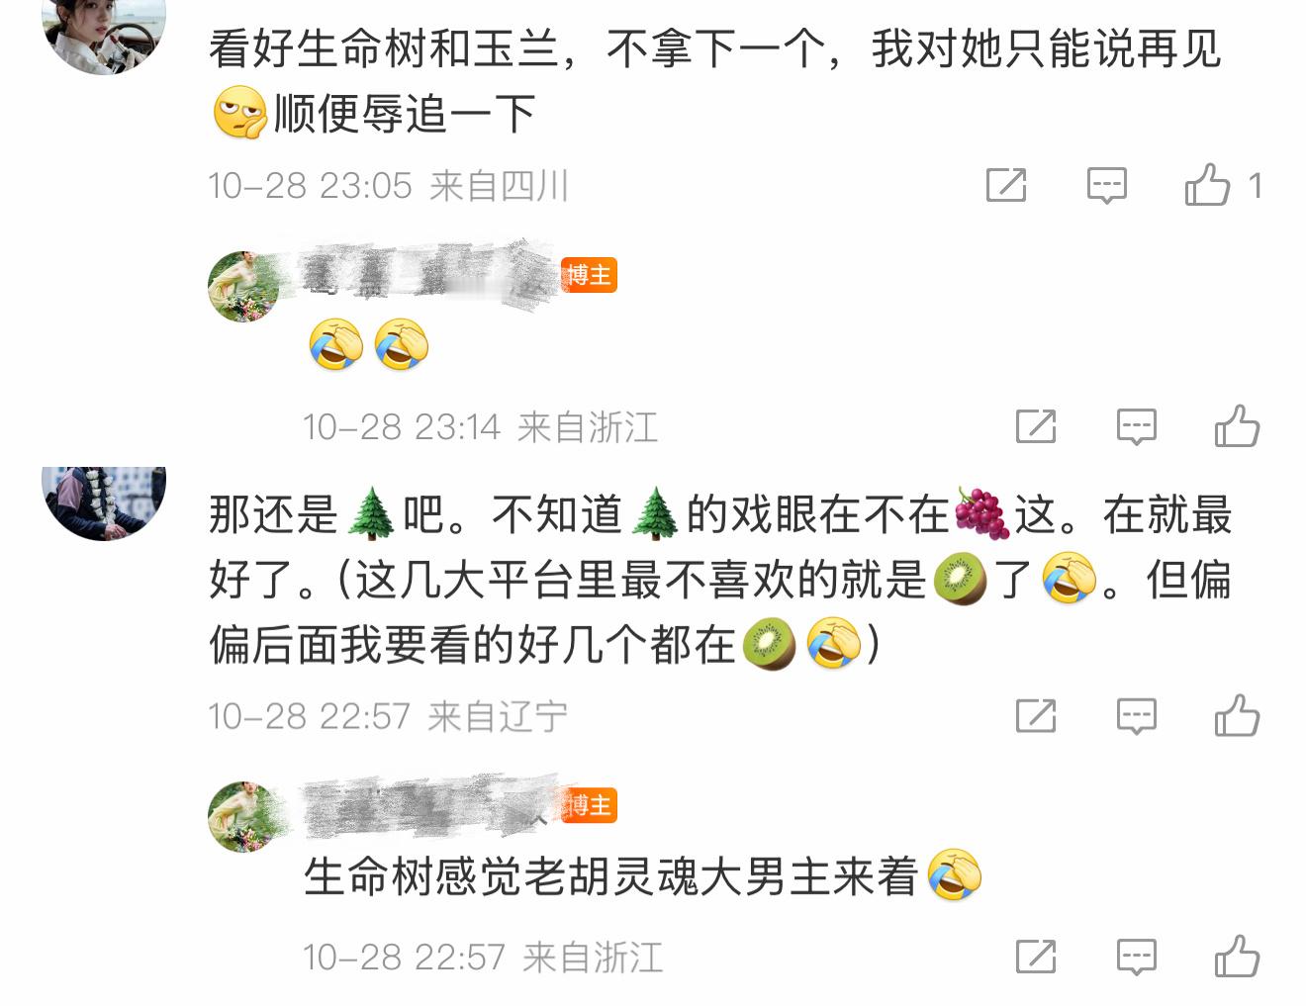Viewport: 1306px width, 1006px height.
Task: Like the 辽宁 comment posted at 22:57
Action: click(x=1237, y=715)
